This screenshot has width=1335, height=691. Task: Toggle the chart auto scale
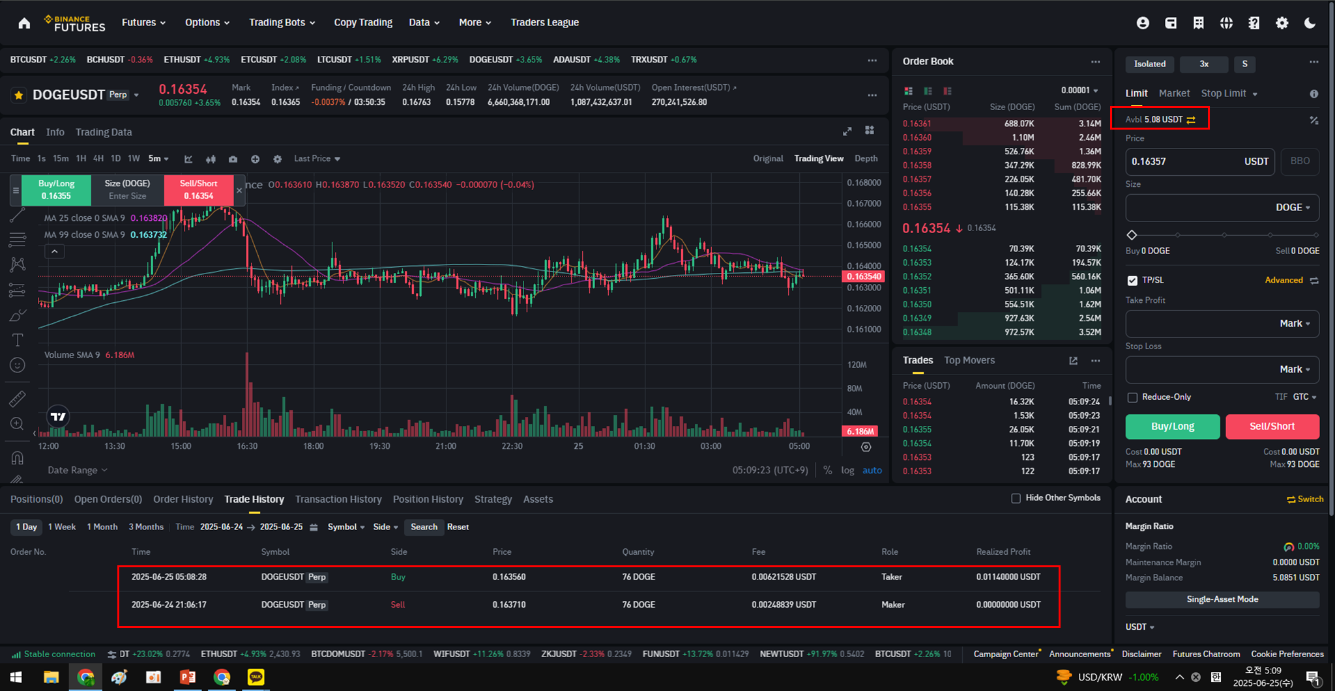pos(872,470)
